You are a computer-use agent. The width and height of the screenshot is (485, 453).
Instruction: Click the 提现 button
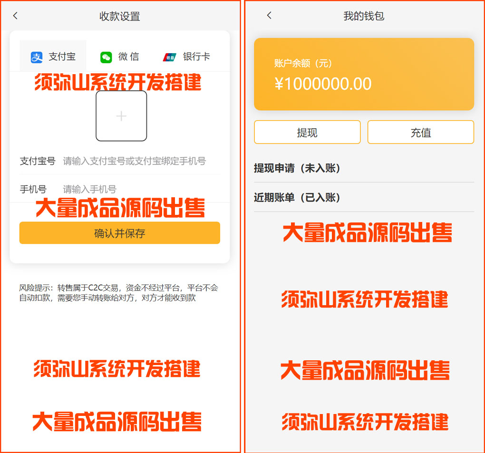307,132
